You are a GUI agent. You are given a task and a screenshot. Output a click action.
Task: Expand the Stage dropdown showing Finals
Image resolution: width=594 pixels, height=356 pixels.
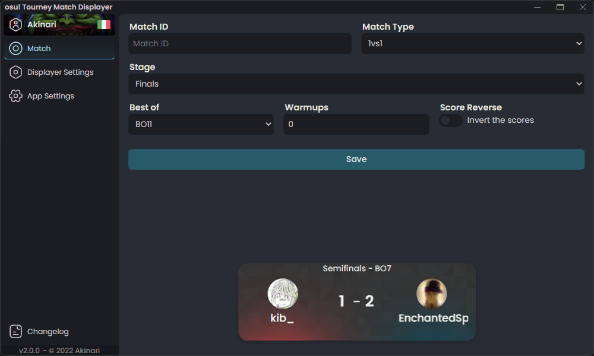coord(356,84)
